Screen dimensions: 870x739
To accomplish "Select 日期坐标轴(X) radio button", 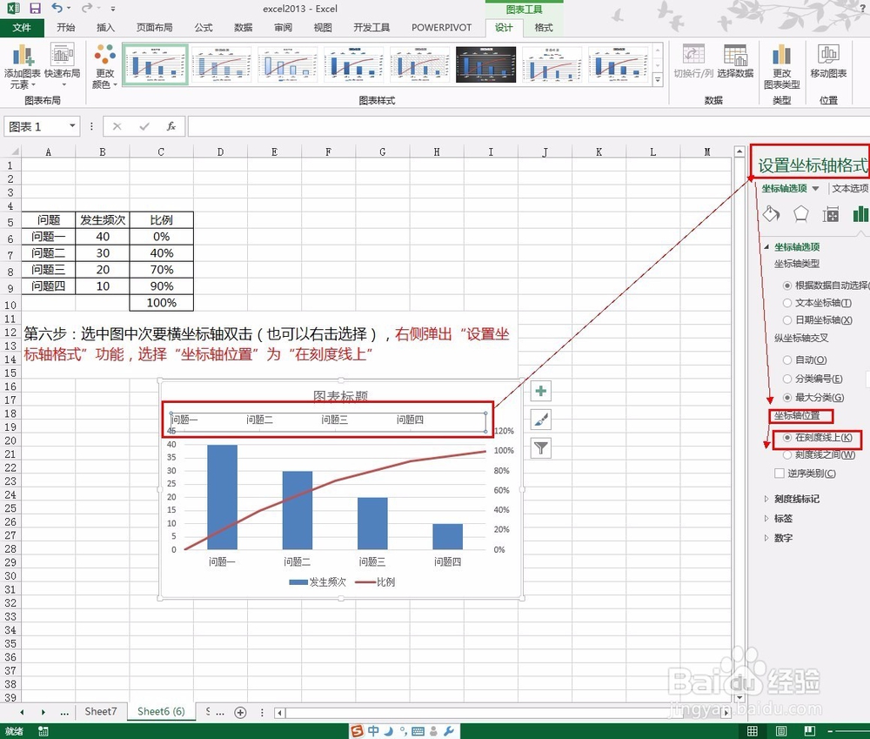I will (786, 320).
